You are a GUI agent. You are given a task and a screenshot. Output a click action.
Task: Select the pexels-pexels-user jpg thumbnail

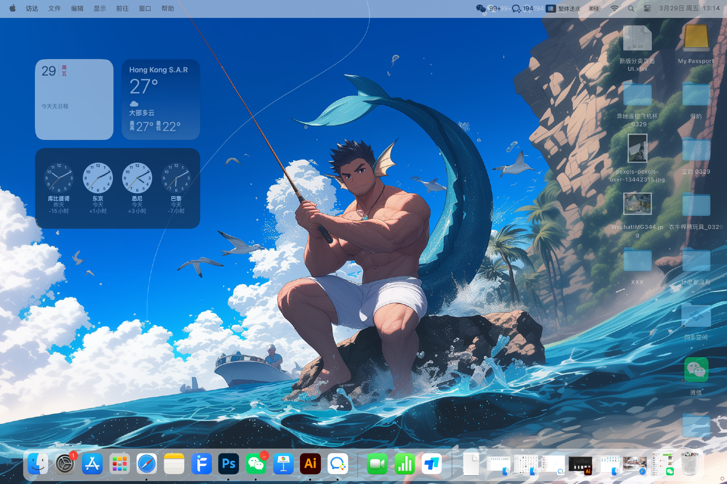click(637, 148)
